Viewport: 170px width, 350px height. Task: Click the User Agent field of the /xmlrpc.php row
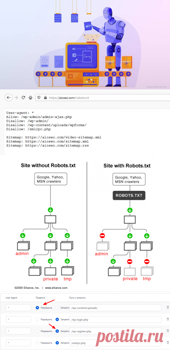point(18,343)
